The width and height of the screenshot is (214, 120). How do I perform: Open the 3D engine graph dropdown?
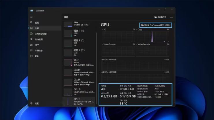click(x=104, y=30)
